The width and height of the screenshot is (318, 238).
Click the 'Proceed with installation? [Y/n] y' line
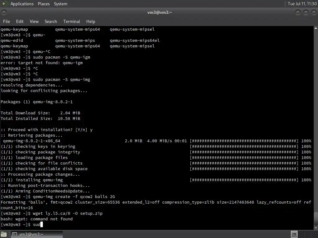point(47,130)
